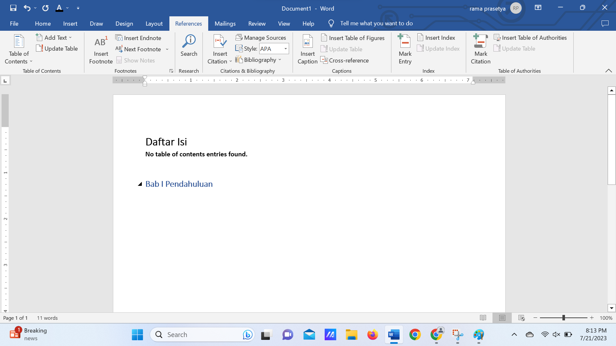Collapse the Bab I Pendahuluan heading
This screenshot has height=346, width=616.
(140, 184)
